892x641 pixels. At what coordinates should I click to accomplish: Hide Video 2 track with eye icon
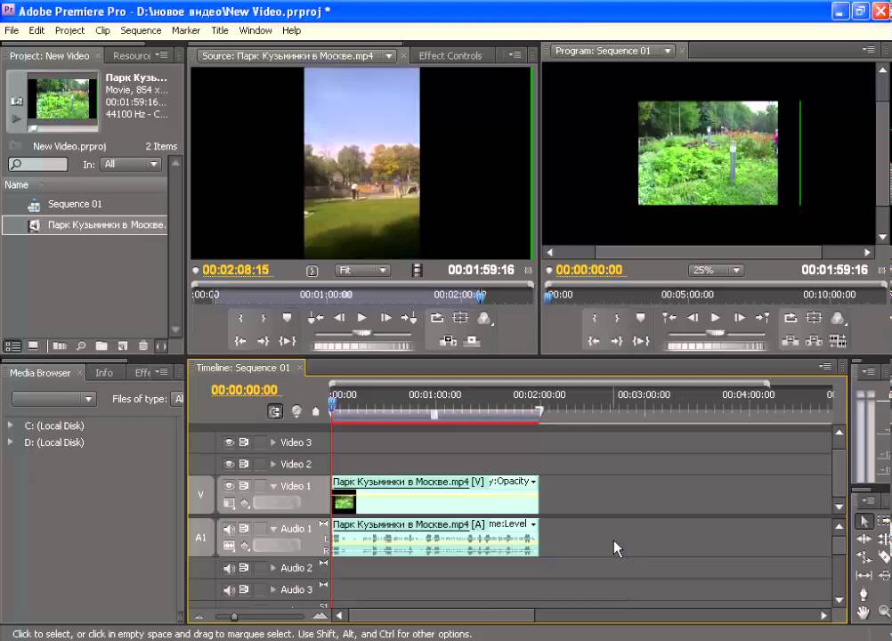tap(229, 465)
